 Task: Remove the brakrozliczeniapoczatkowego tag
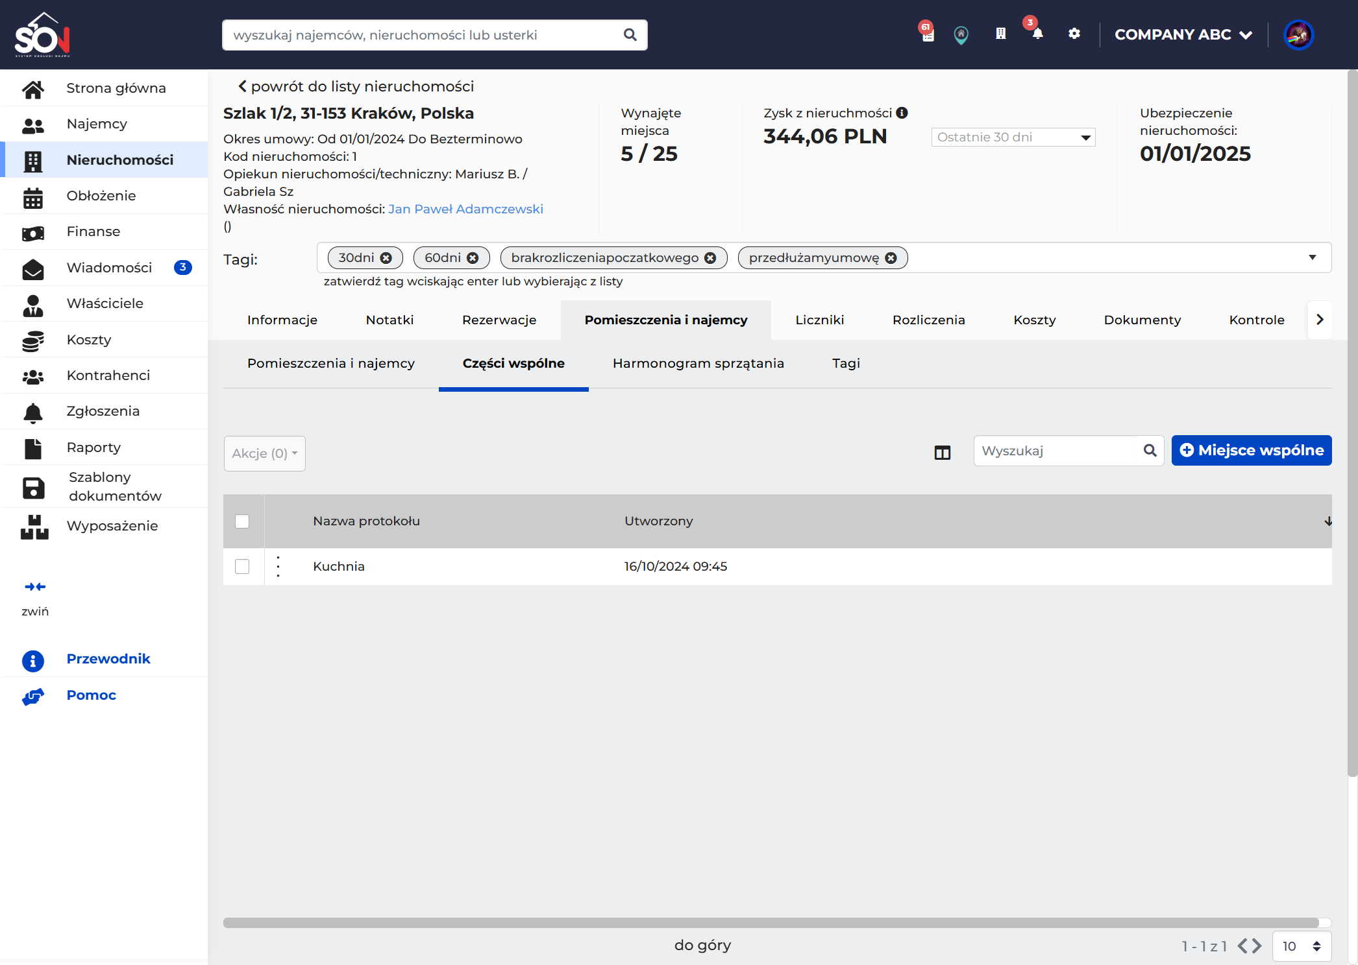(710, 258)
